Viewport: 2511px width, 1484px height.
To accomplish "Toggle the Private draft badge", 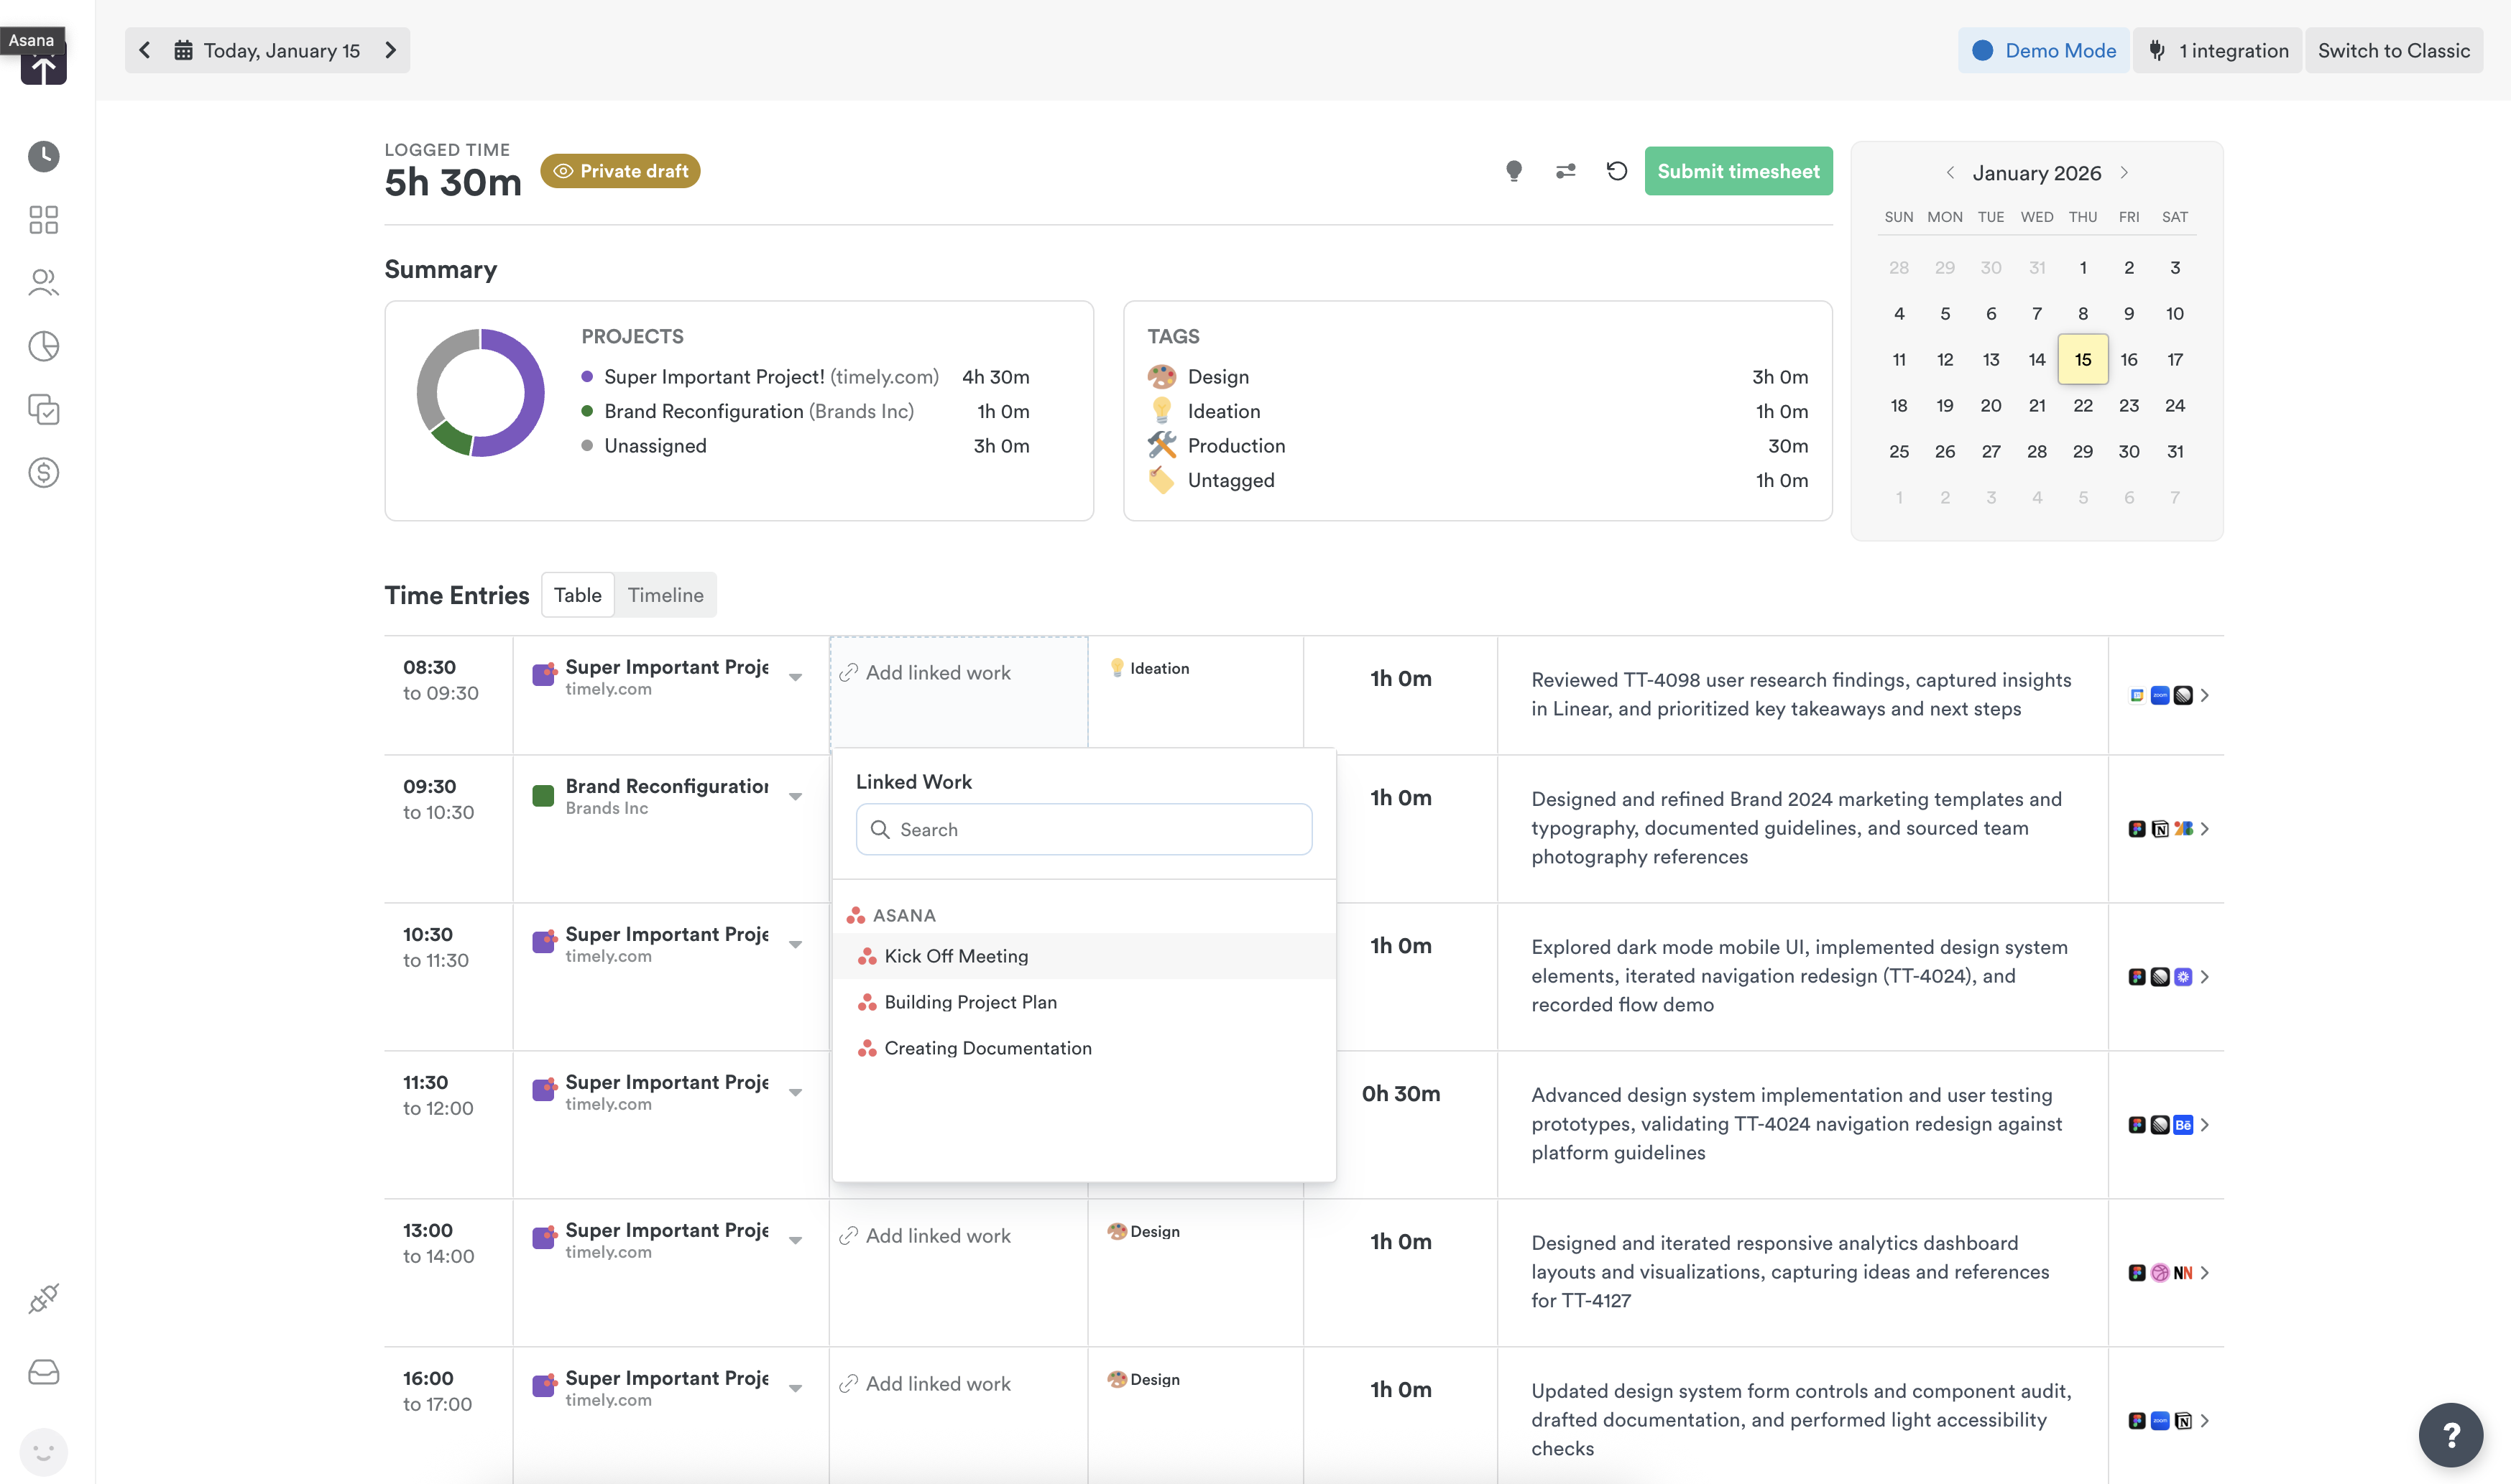I will click(x=619, y=170).
